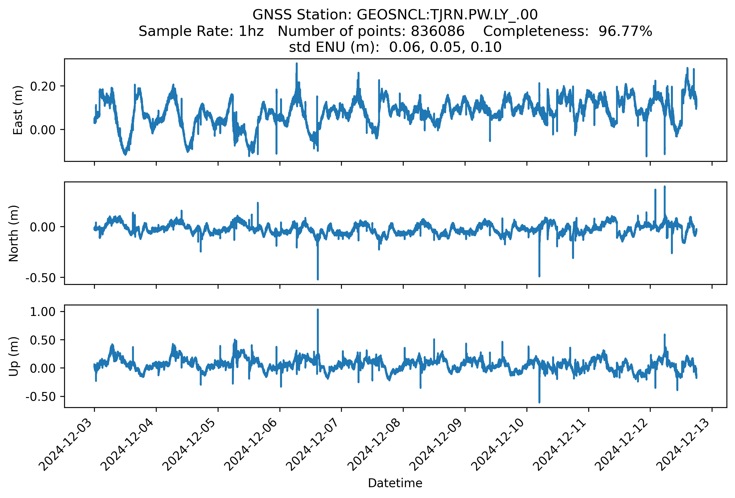
Task: Click the 1.00 m spike peak in Up plot
Action: coord(318,310)
